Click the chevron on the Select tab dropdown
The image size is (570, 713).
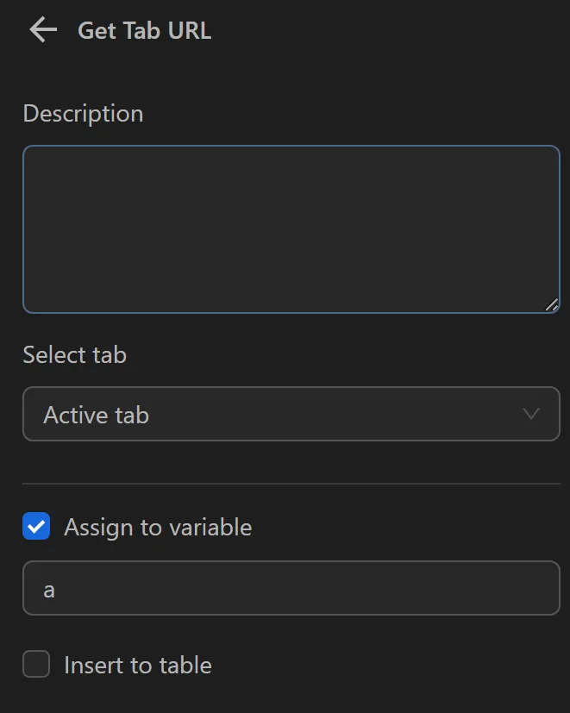pyautogui.click(x=531, y=414)
